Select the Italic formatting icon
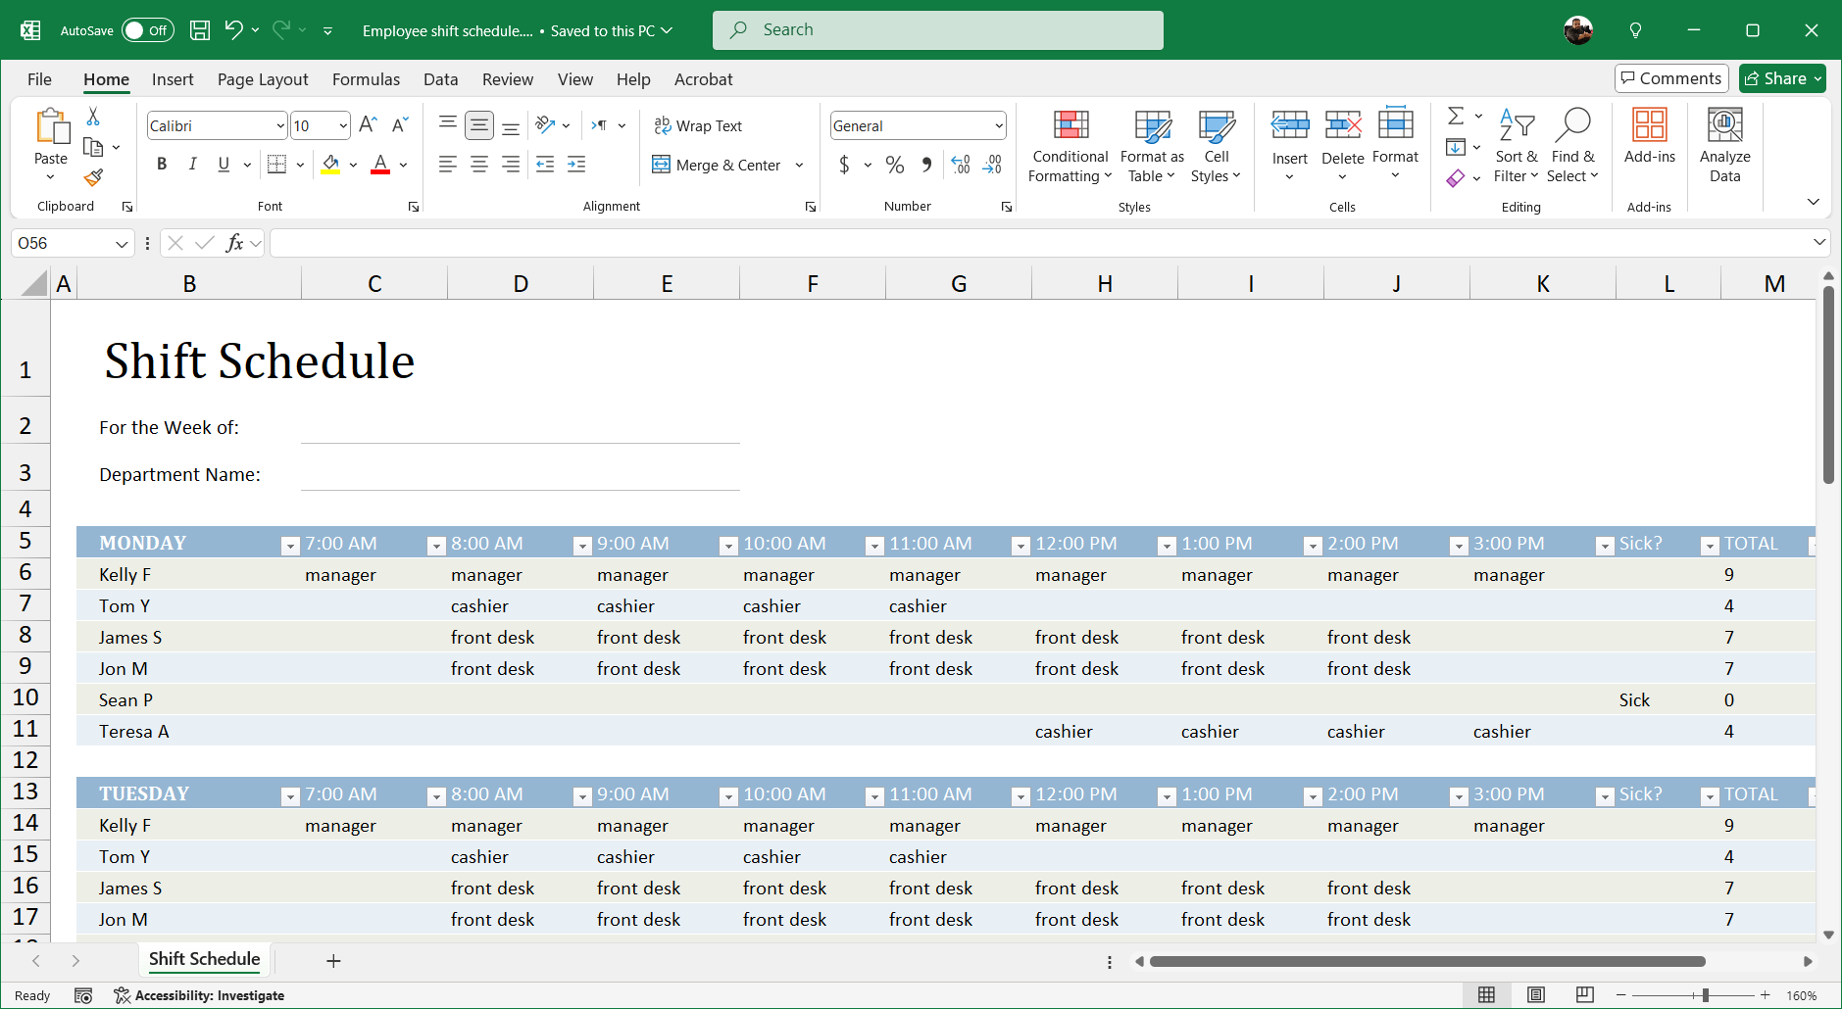This screenshot has height=1009, width=1842. [193, 164]
